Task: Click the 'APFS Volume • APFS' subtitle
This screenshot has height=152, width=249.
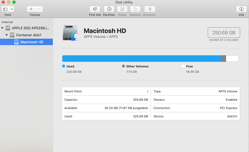Action: click(101, 37)
